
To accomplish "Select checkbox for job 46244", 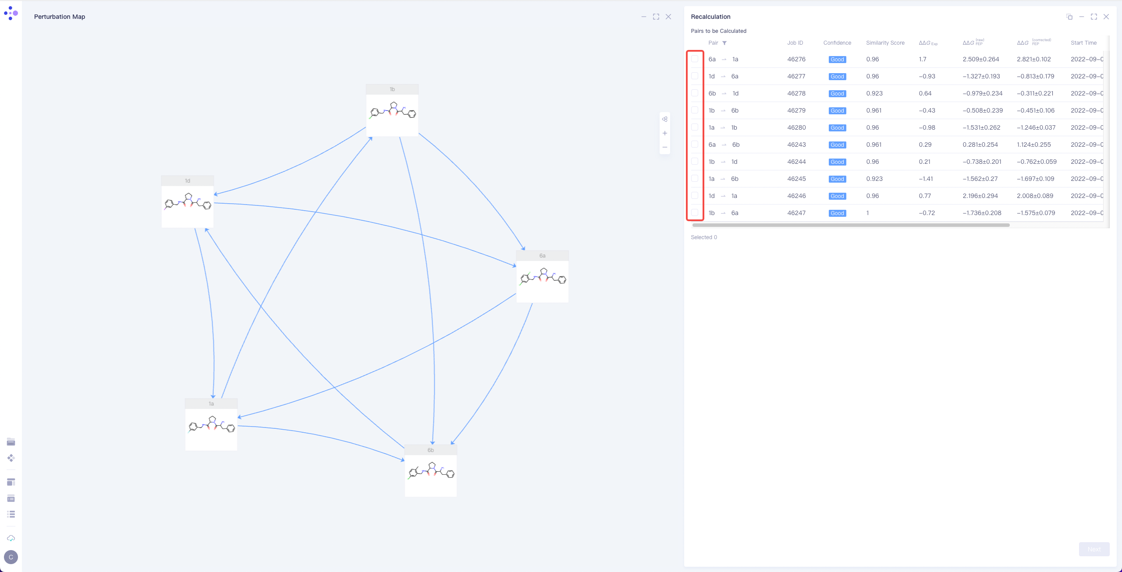I will pyautogui.click(x=695, y=161).
